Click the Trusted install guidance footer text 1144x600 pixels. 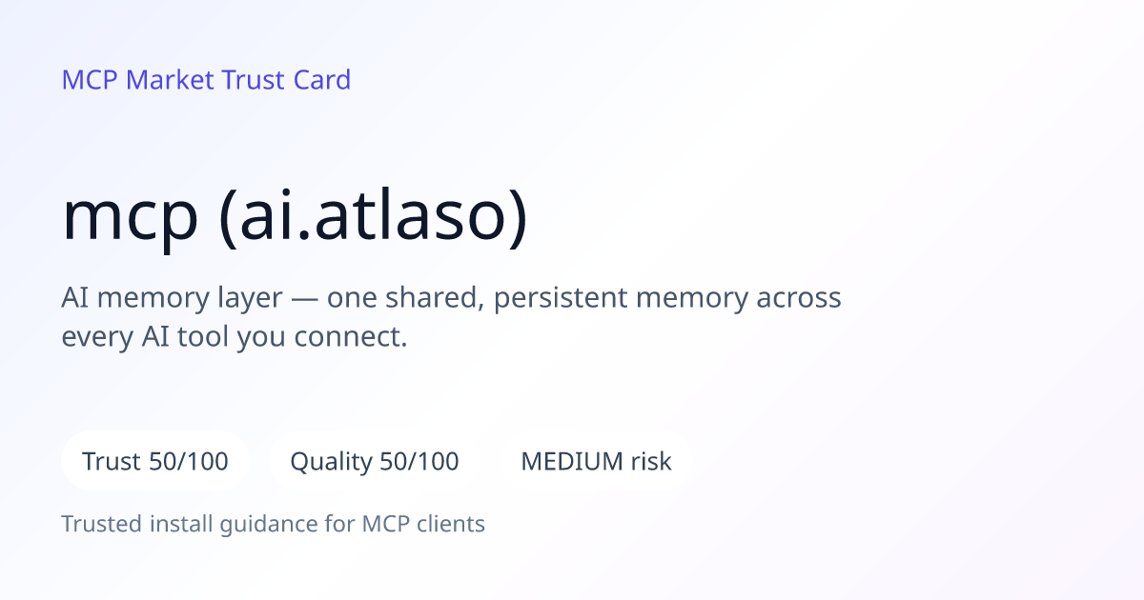pos(274,524)
